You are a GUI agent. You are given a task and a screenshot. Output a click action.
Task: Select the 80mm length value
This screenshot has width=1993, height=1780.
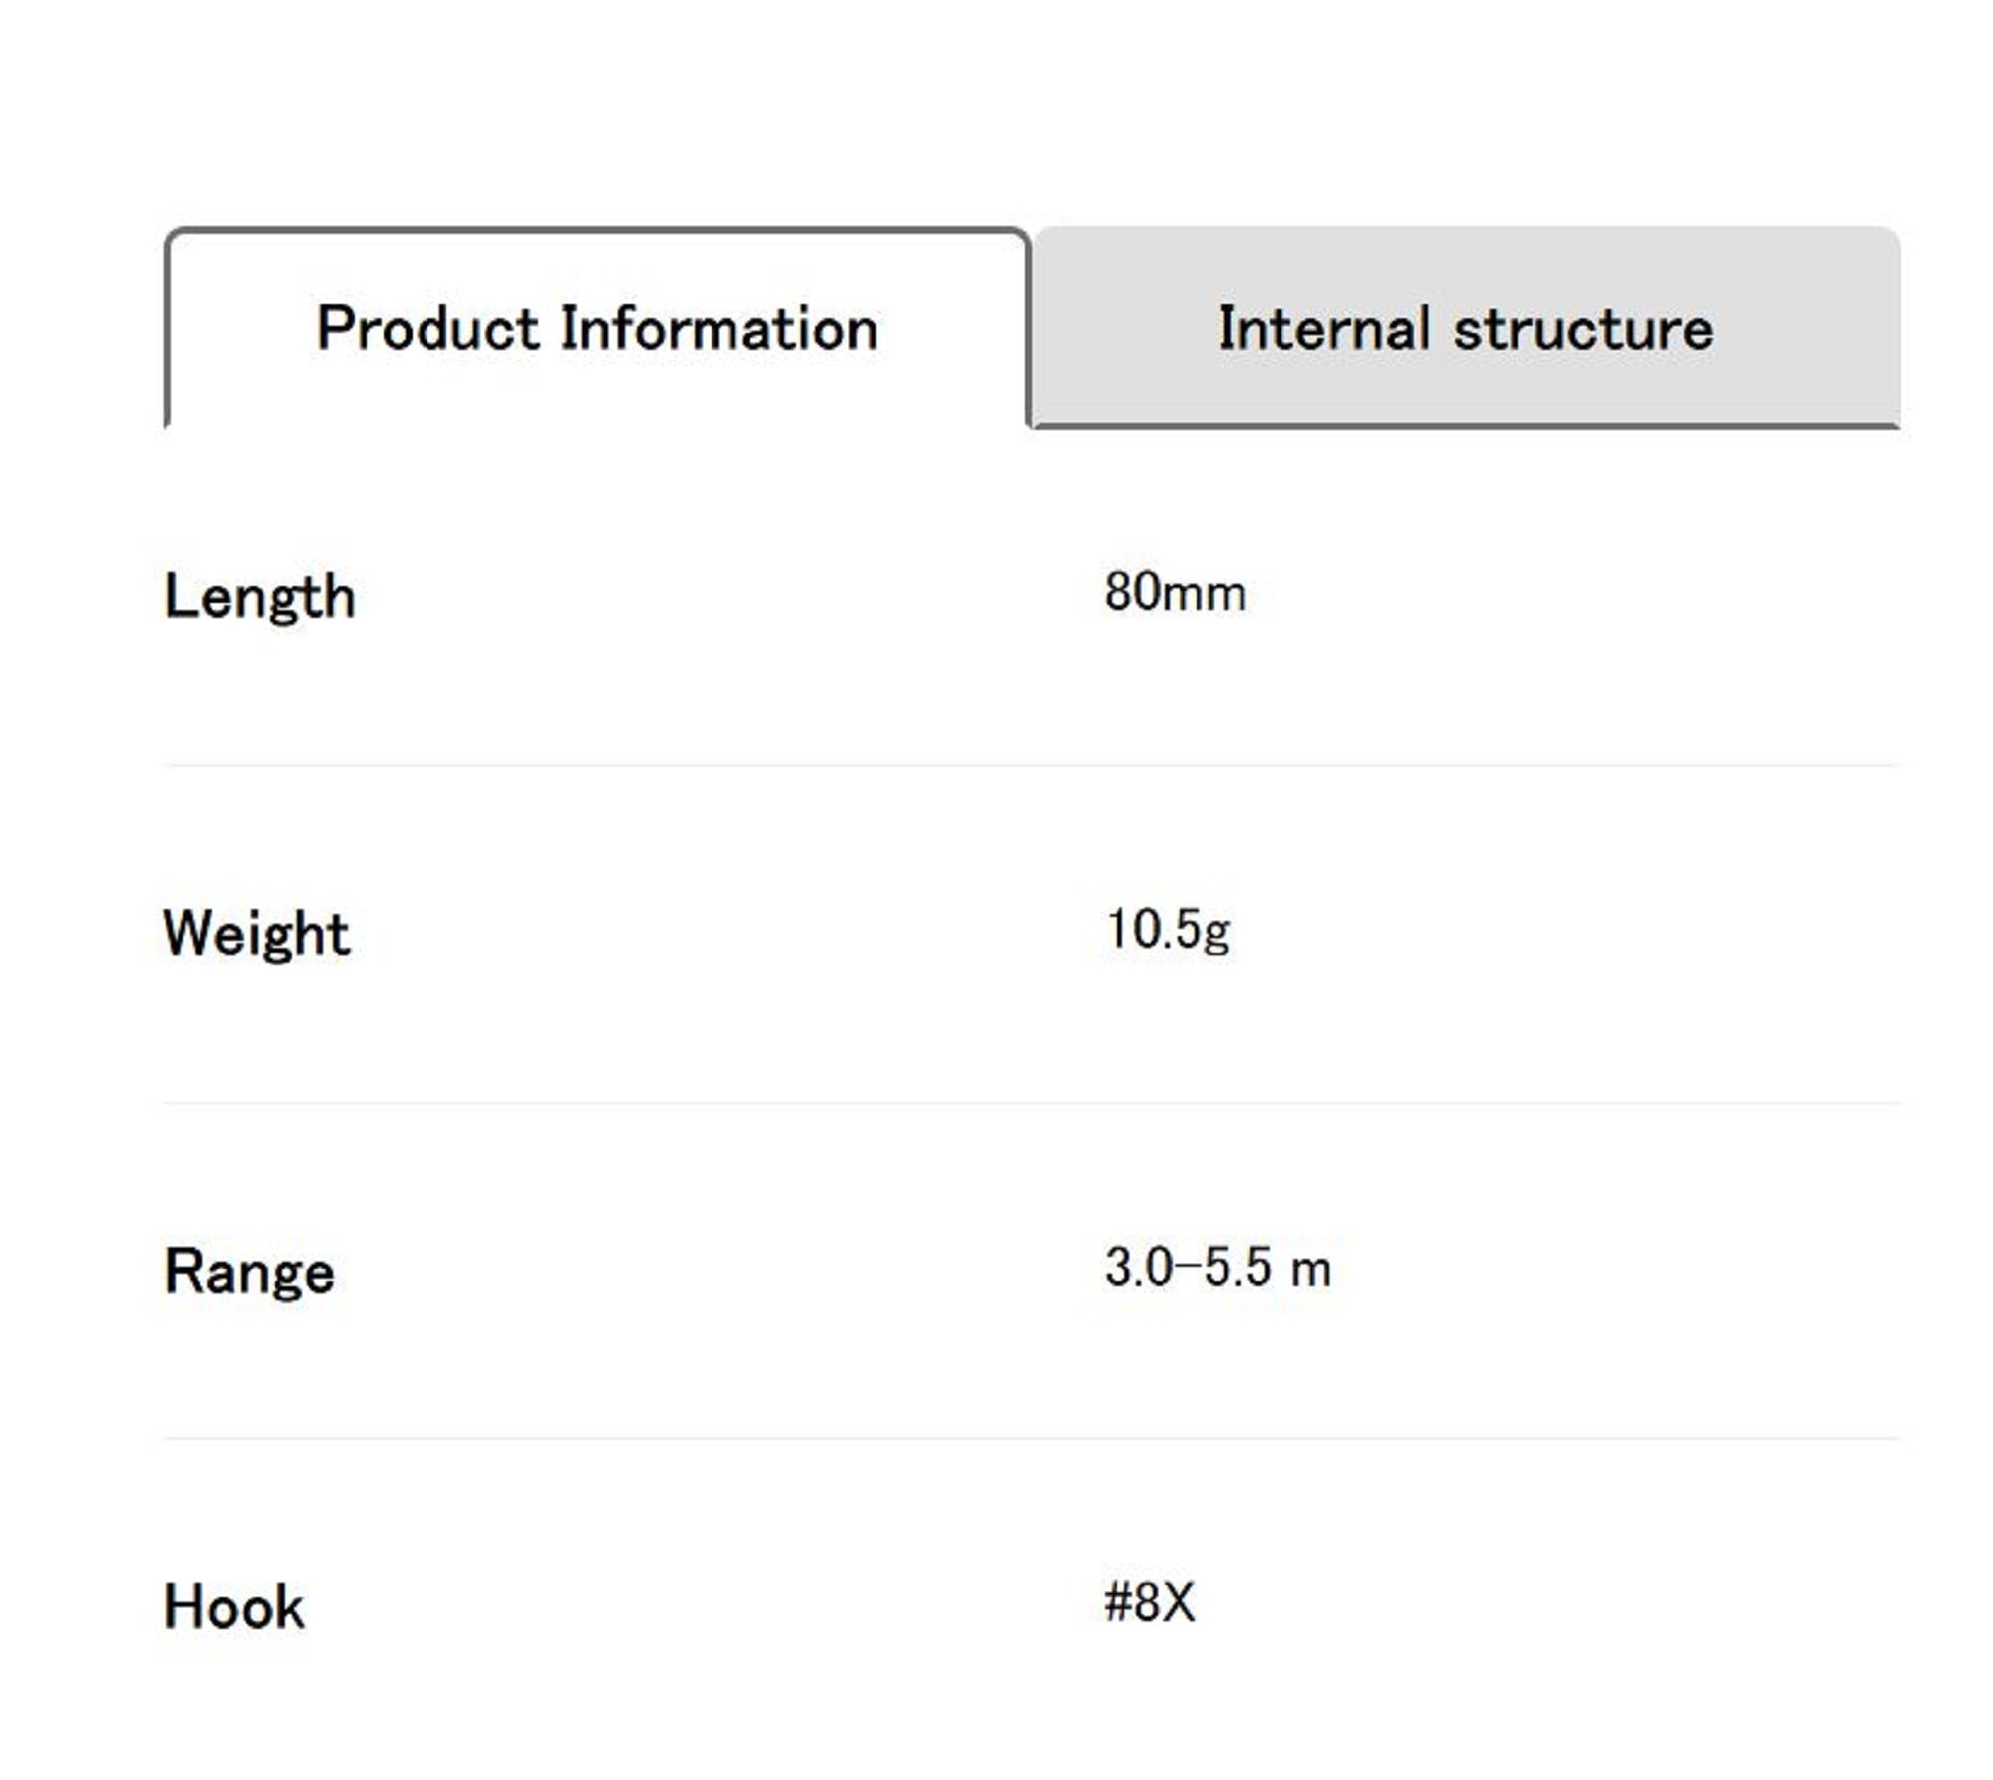(x=1175, y=592)
